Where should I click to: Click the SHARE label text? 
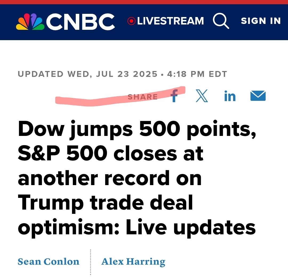pyautogui.click(x=143, y=97)
